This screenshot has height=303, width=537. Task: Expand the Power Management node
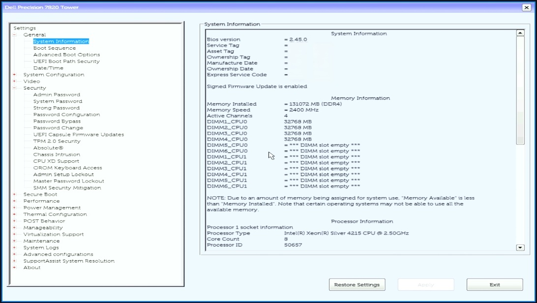pyautogui.click(x=14, y=208)
